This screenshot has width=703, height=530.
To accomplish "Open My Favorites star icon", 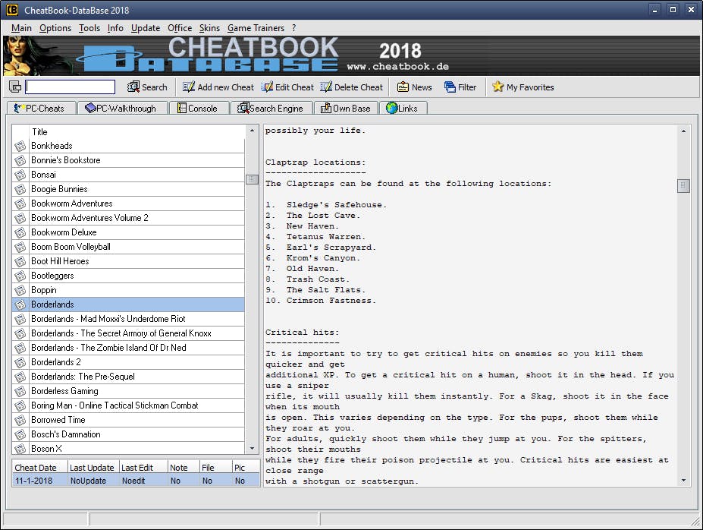I will [x=497, y=87].
